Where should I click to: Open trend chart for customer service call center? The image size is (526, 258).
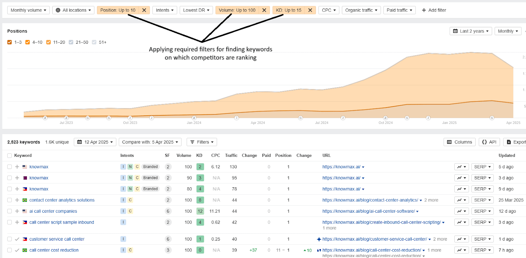click(462, 239)
